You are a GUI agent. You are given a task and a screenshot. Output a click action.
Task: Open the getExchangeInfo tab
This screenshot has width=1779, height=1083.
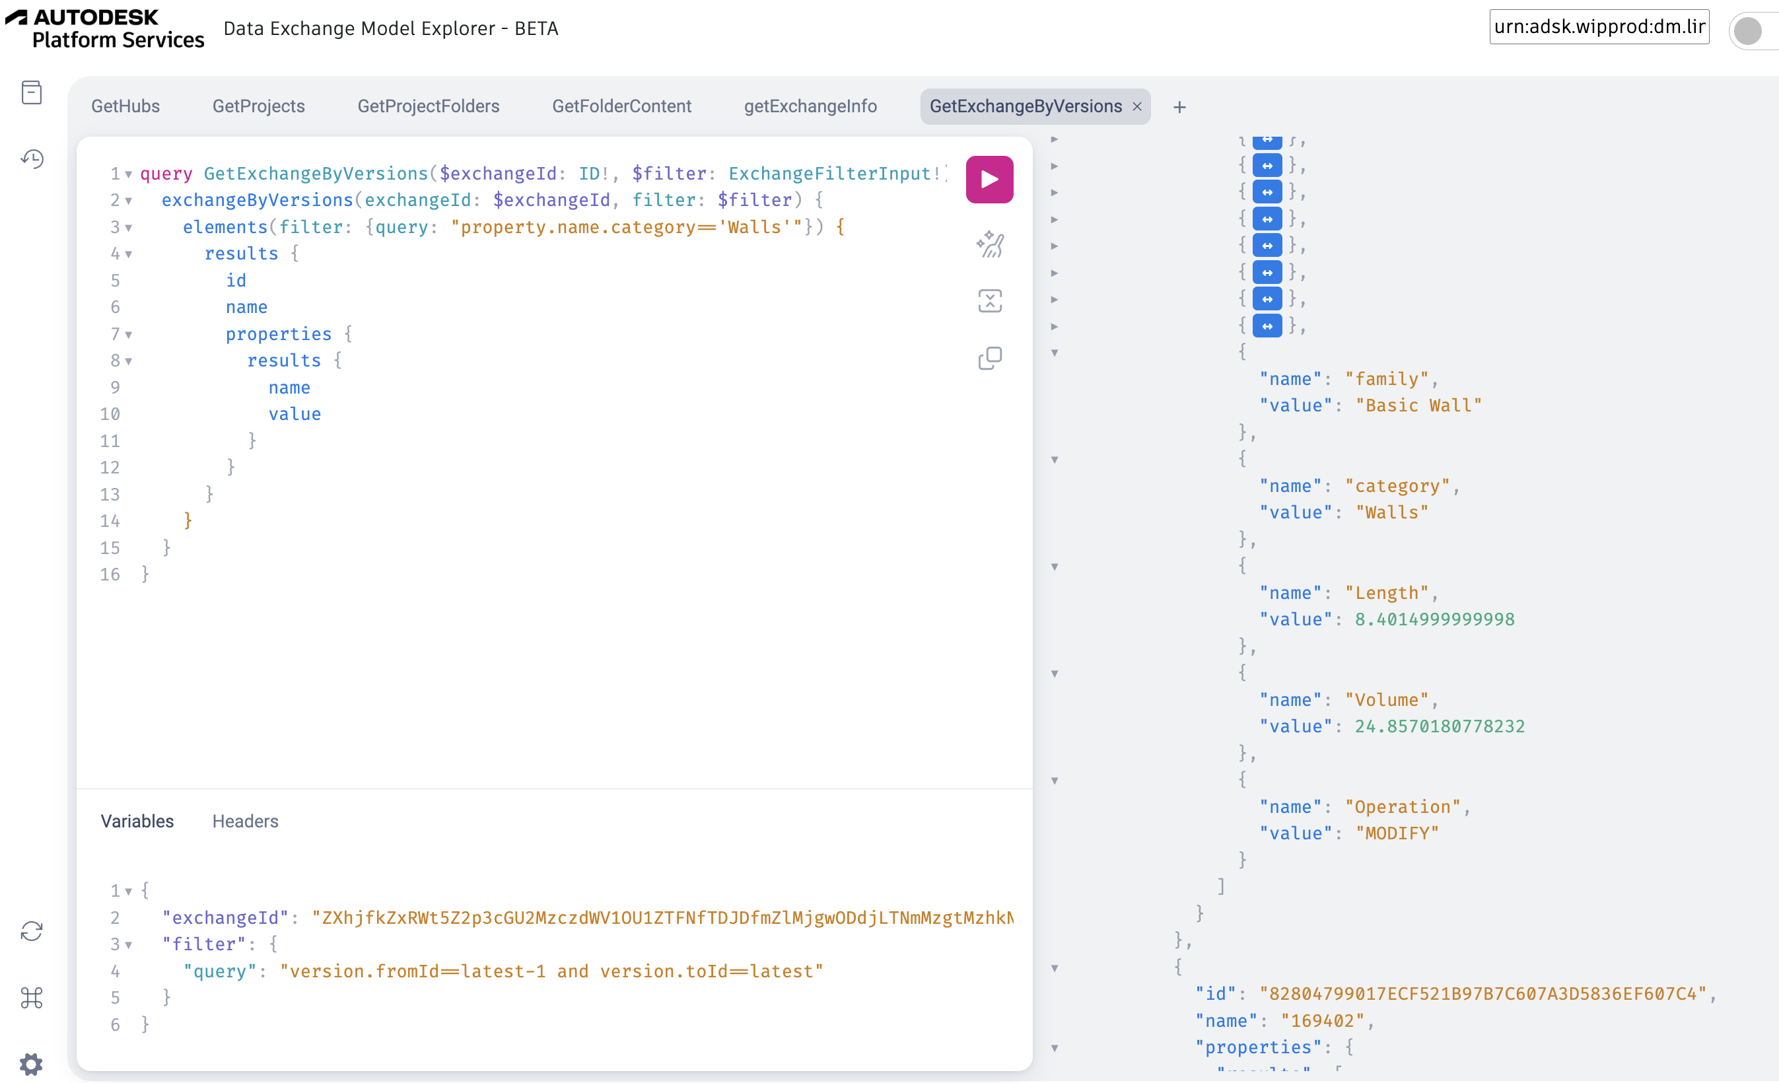(810, 106)
